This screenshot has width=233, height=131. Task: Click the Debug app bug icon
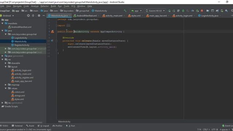183,11
